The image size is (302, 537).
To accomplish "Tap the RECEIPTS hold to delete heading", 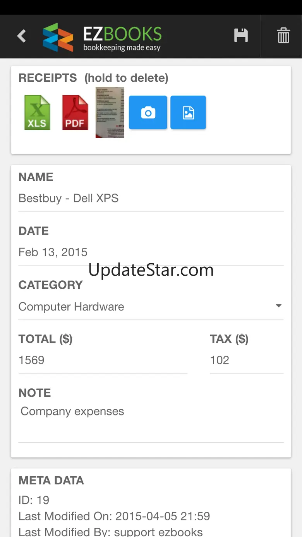I will (x=93, y=78).
